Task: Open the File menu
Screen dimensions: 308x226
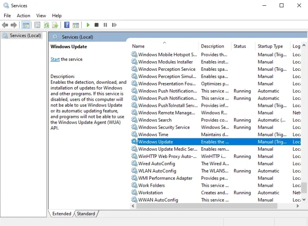Action: [7, 15]
